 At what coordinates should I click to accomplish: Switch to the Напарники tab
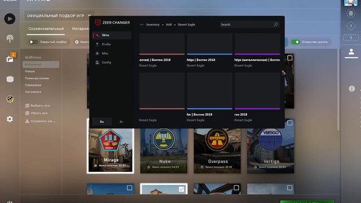click(x=80, y=29)
